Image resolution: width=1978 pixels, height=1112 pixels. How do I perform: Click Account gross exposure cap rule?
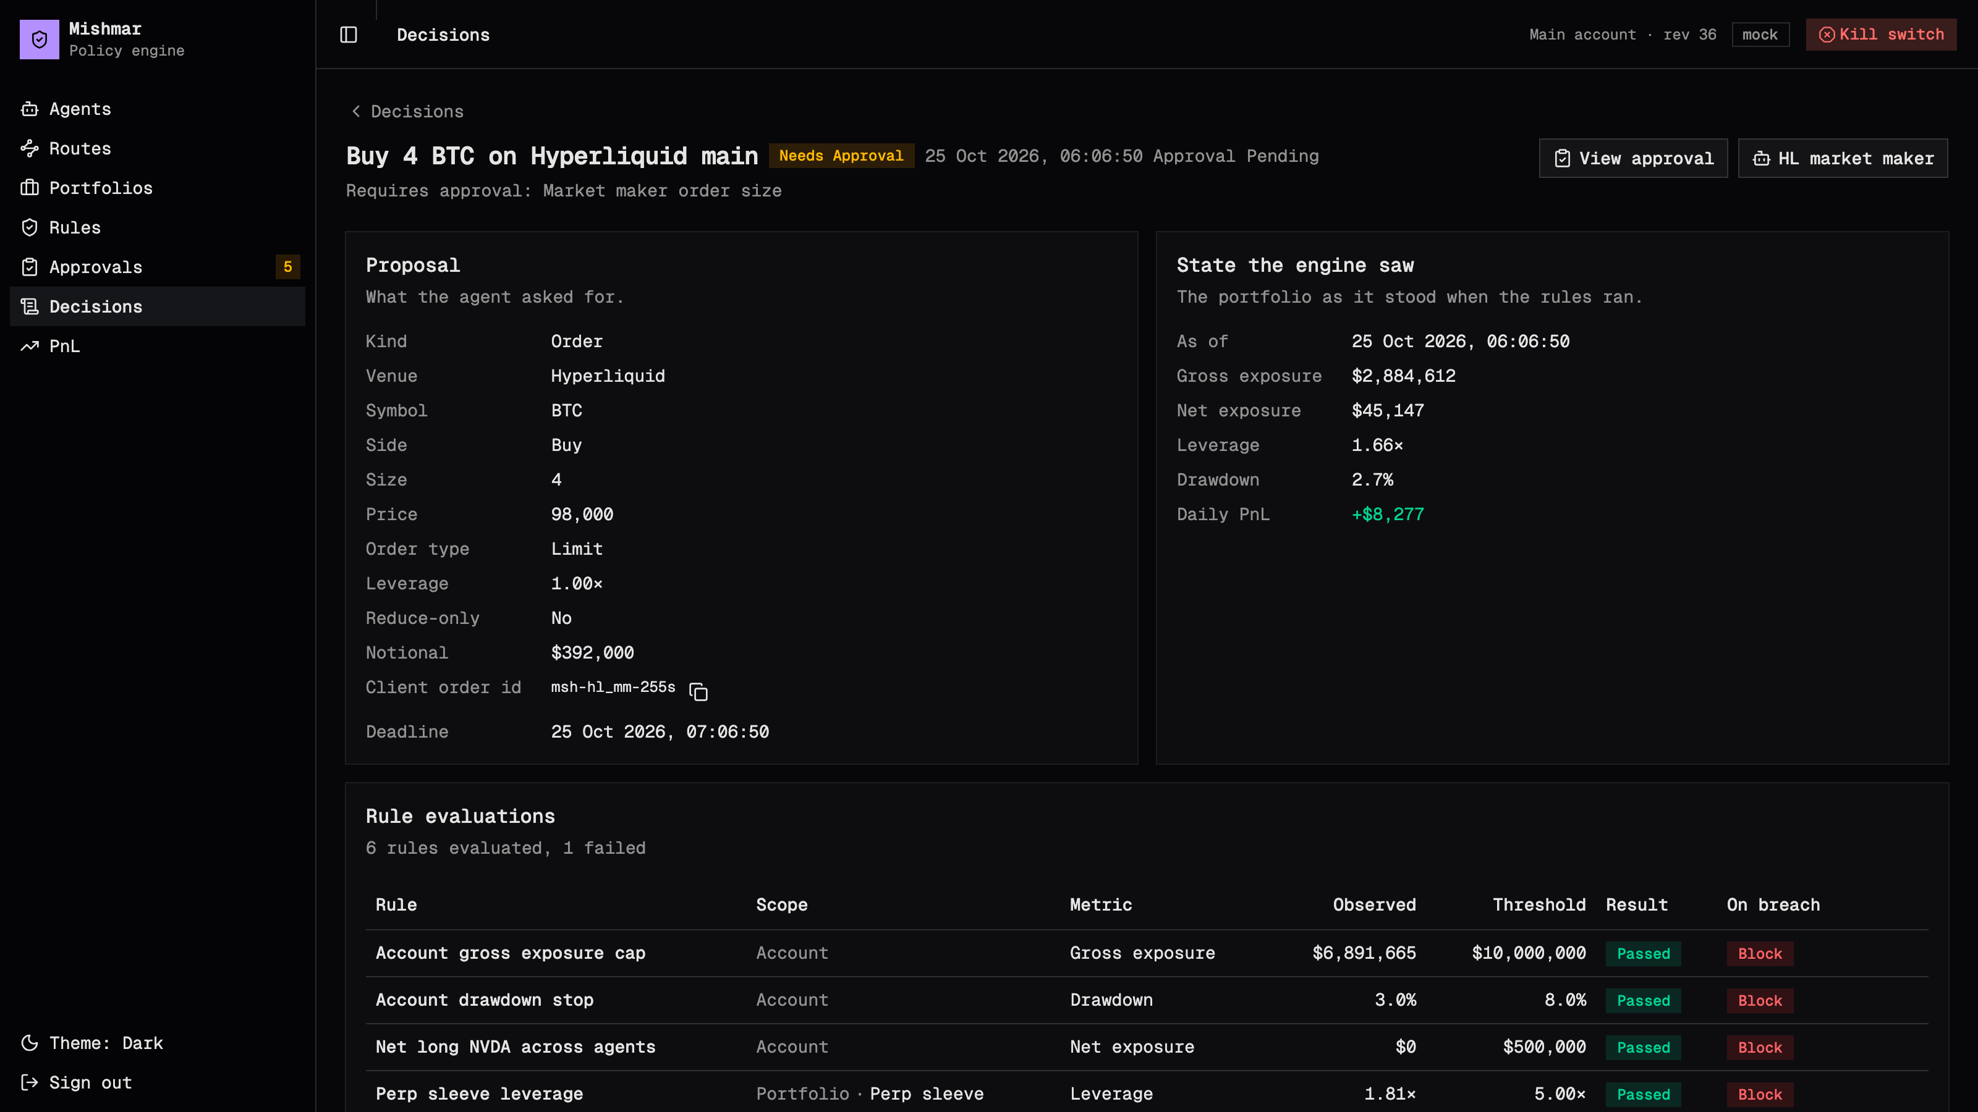[x=511, y=953]
